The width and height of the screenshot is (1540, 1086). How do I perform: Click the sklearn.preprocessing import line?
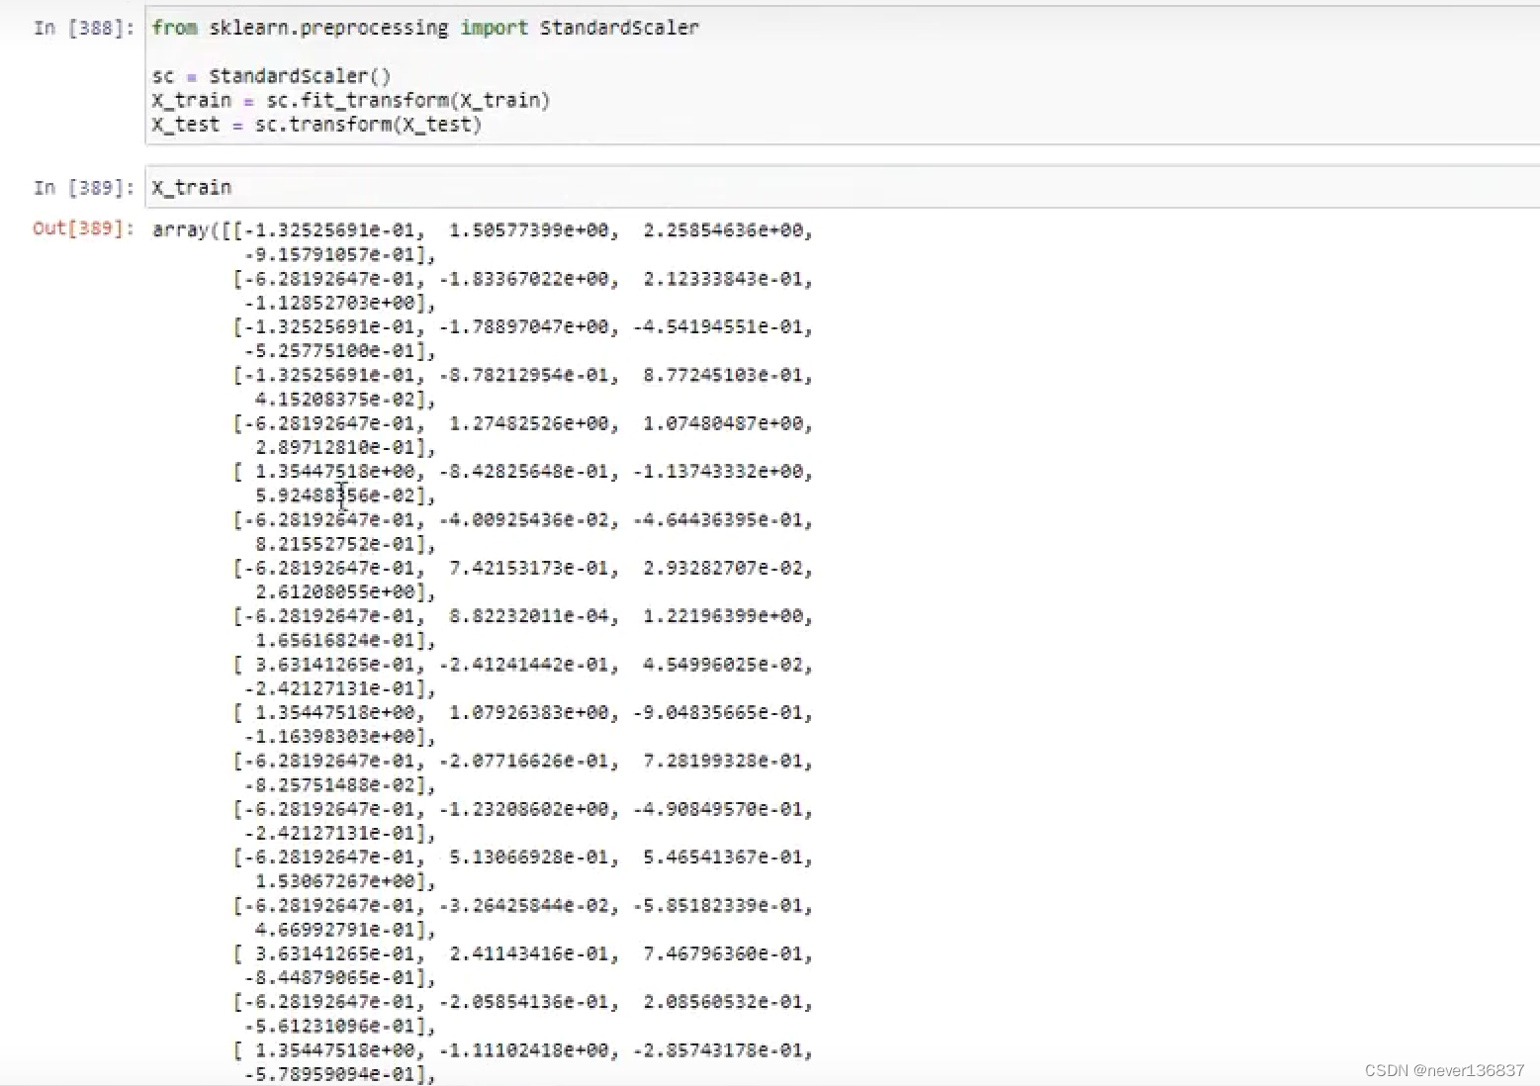pyautogui.click(x=425, y=28)
